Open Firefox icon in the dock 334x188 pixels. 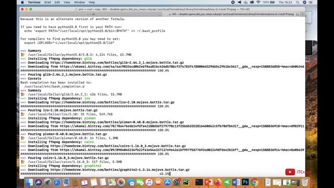218,182
